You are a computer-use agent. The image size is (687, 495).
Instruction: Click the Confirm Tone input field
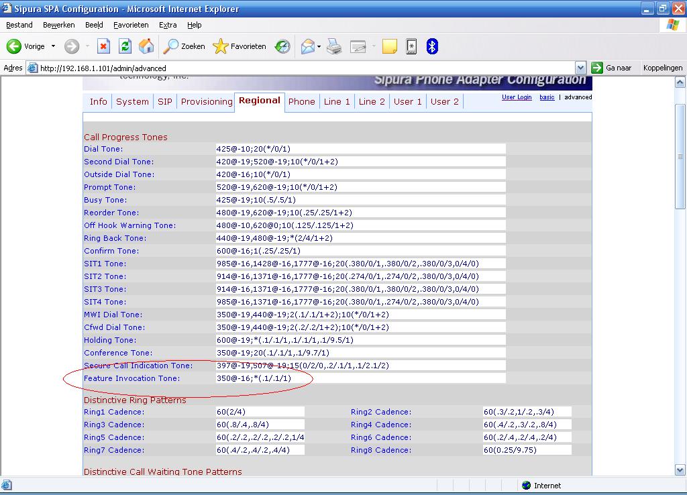coord(360,251)
